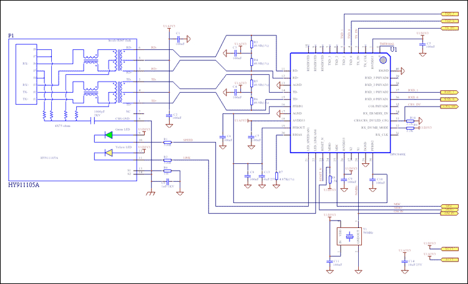Click the P1 connector designator label

pyautogui.click(x=11, y=37)
